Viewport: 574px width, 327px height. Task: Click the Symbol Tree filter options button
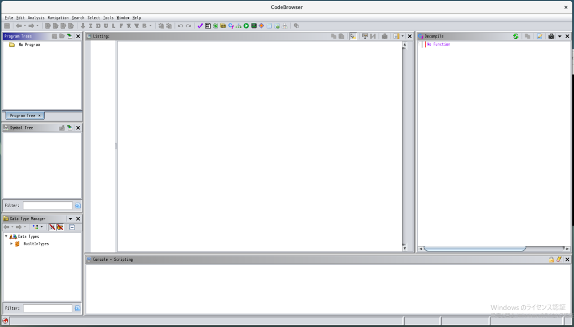(x=77, y=205)
